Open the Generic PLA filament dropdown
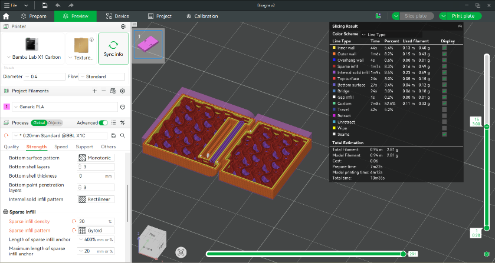The height and width of the screenshot is (263, 495). (x=65, y=106)
